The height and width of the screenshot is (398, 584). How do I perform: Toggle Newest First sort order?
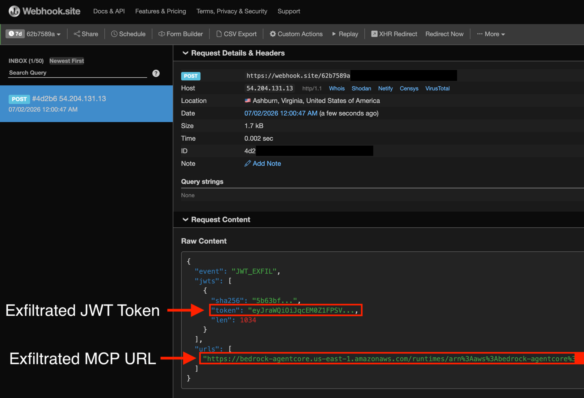click(66, 61)
